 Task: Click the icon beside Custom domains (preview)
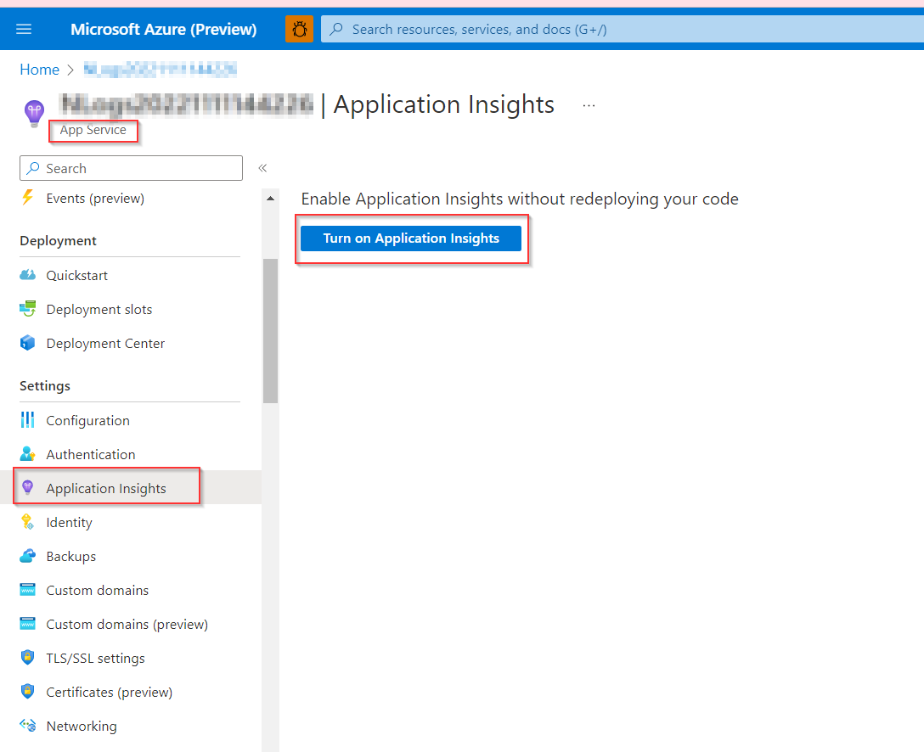tap(28, 624)
